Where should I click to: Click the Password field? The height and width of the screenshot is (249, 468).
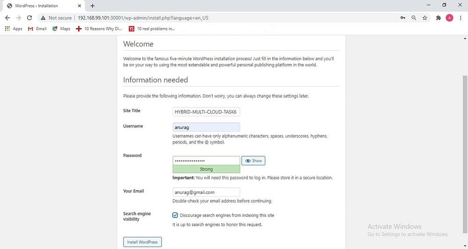(x=206, y=161)
